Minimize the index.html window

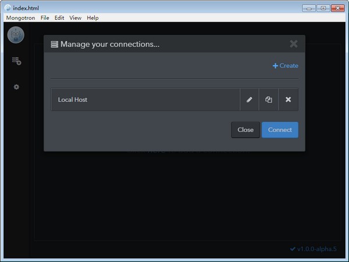point(309,8)
